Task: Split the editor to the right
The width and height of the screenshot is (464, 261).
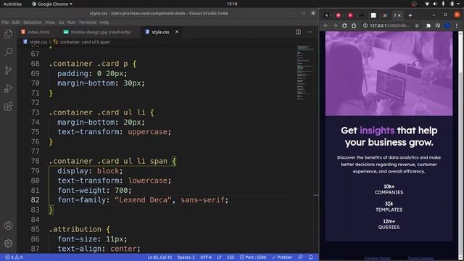Action: (x=298, y=32)
